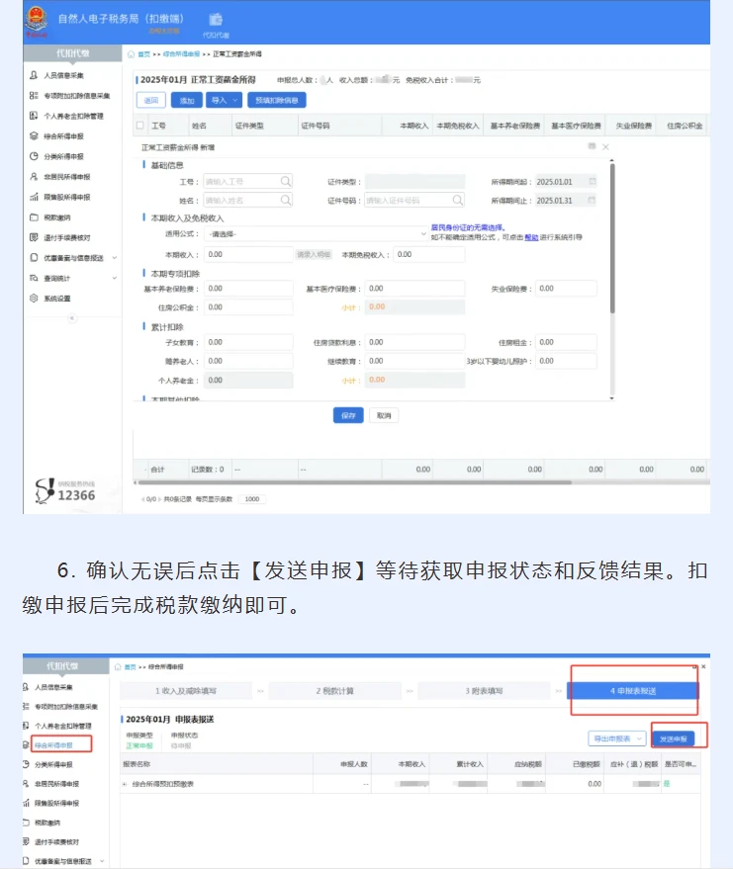Select 分类所得申报 in the first screenshot's sidebar

coord(63,157)
